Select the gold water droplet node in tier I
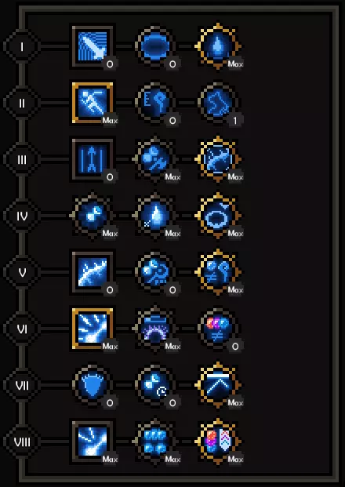345x487 pixels. click(218, 46)
